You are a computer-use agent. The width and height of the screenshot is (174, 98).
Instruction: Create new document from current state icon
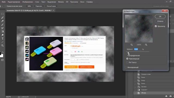point(166,96)
